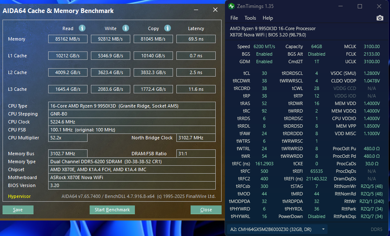
Task: Open the Help menu in ZenTimings
Action: tap(268, 18)
